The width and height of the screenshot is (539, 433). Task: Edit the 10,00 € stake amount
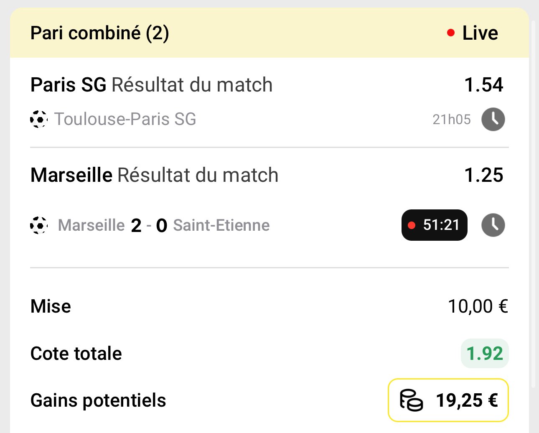click(478, 306)
